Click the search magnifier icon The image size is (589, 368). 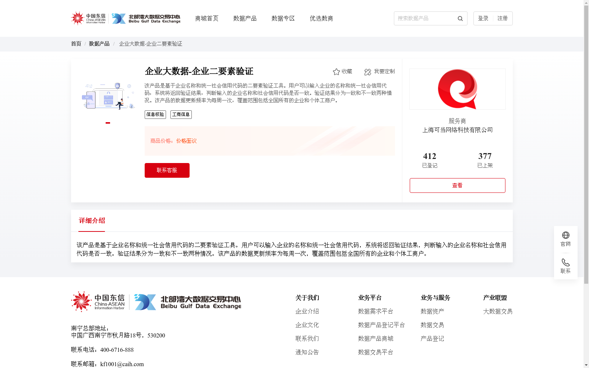[460, 18]
